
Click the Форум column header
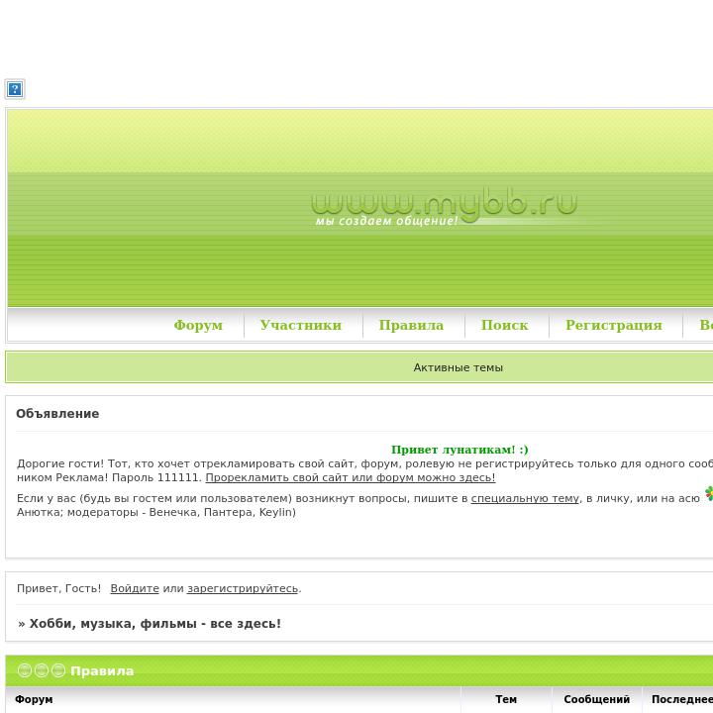point(34,699)
